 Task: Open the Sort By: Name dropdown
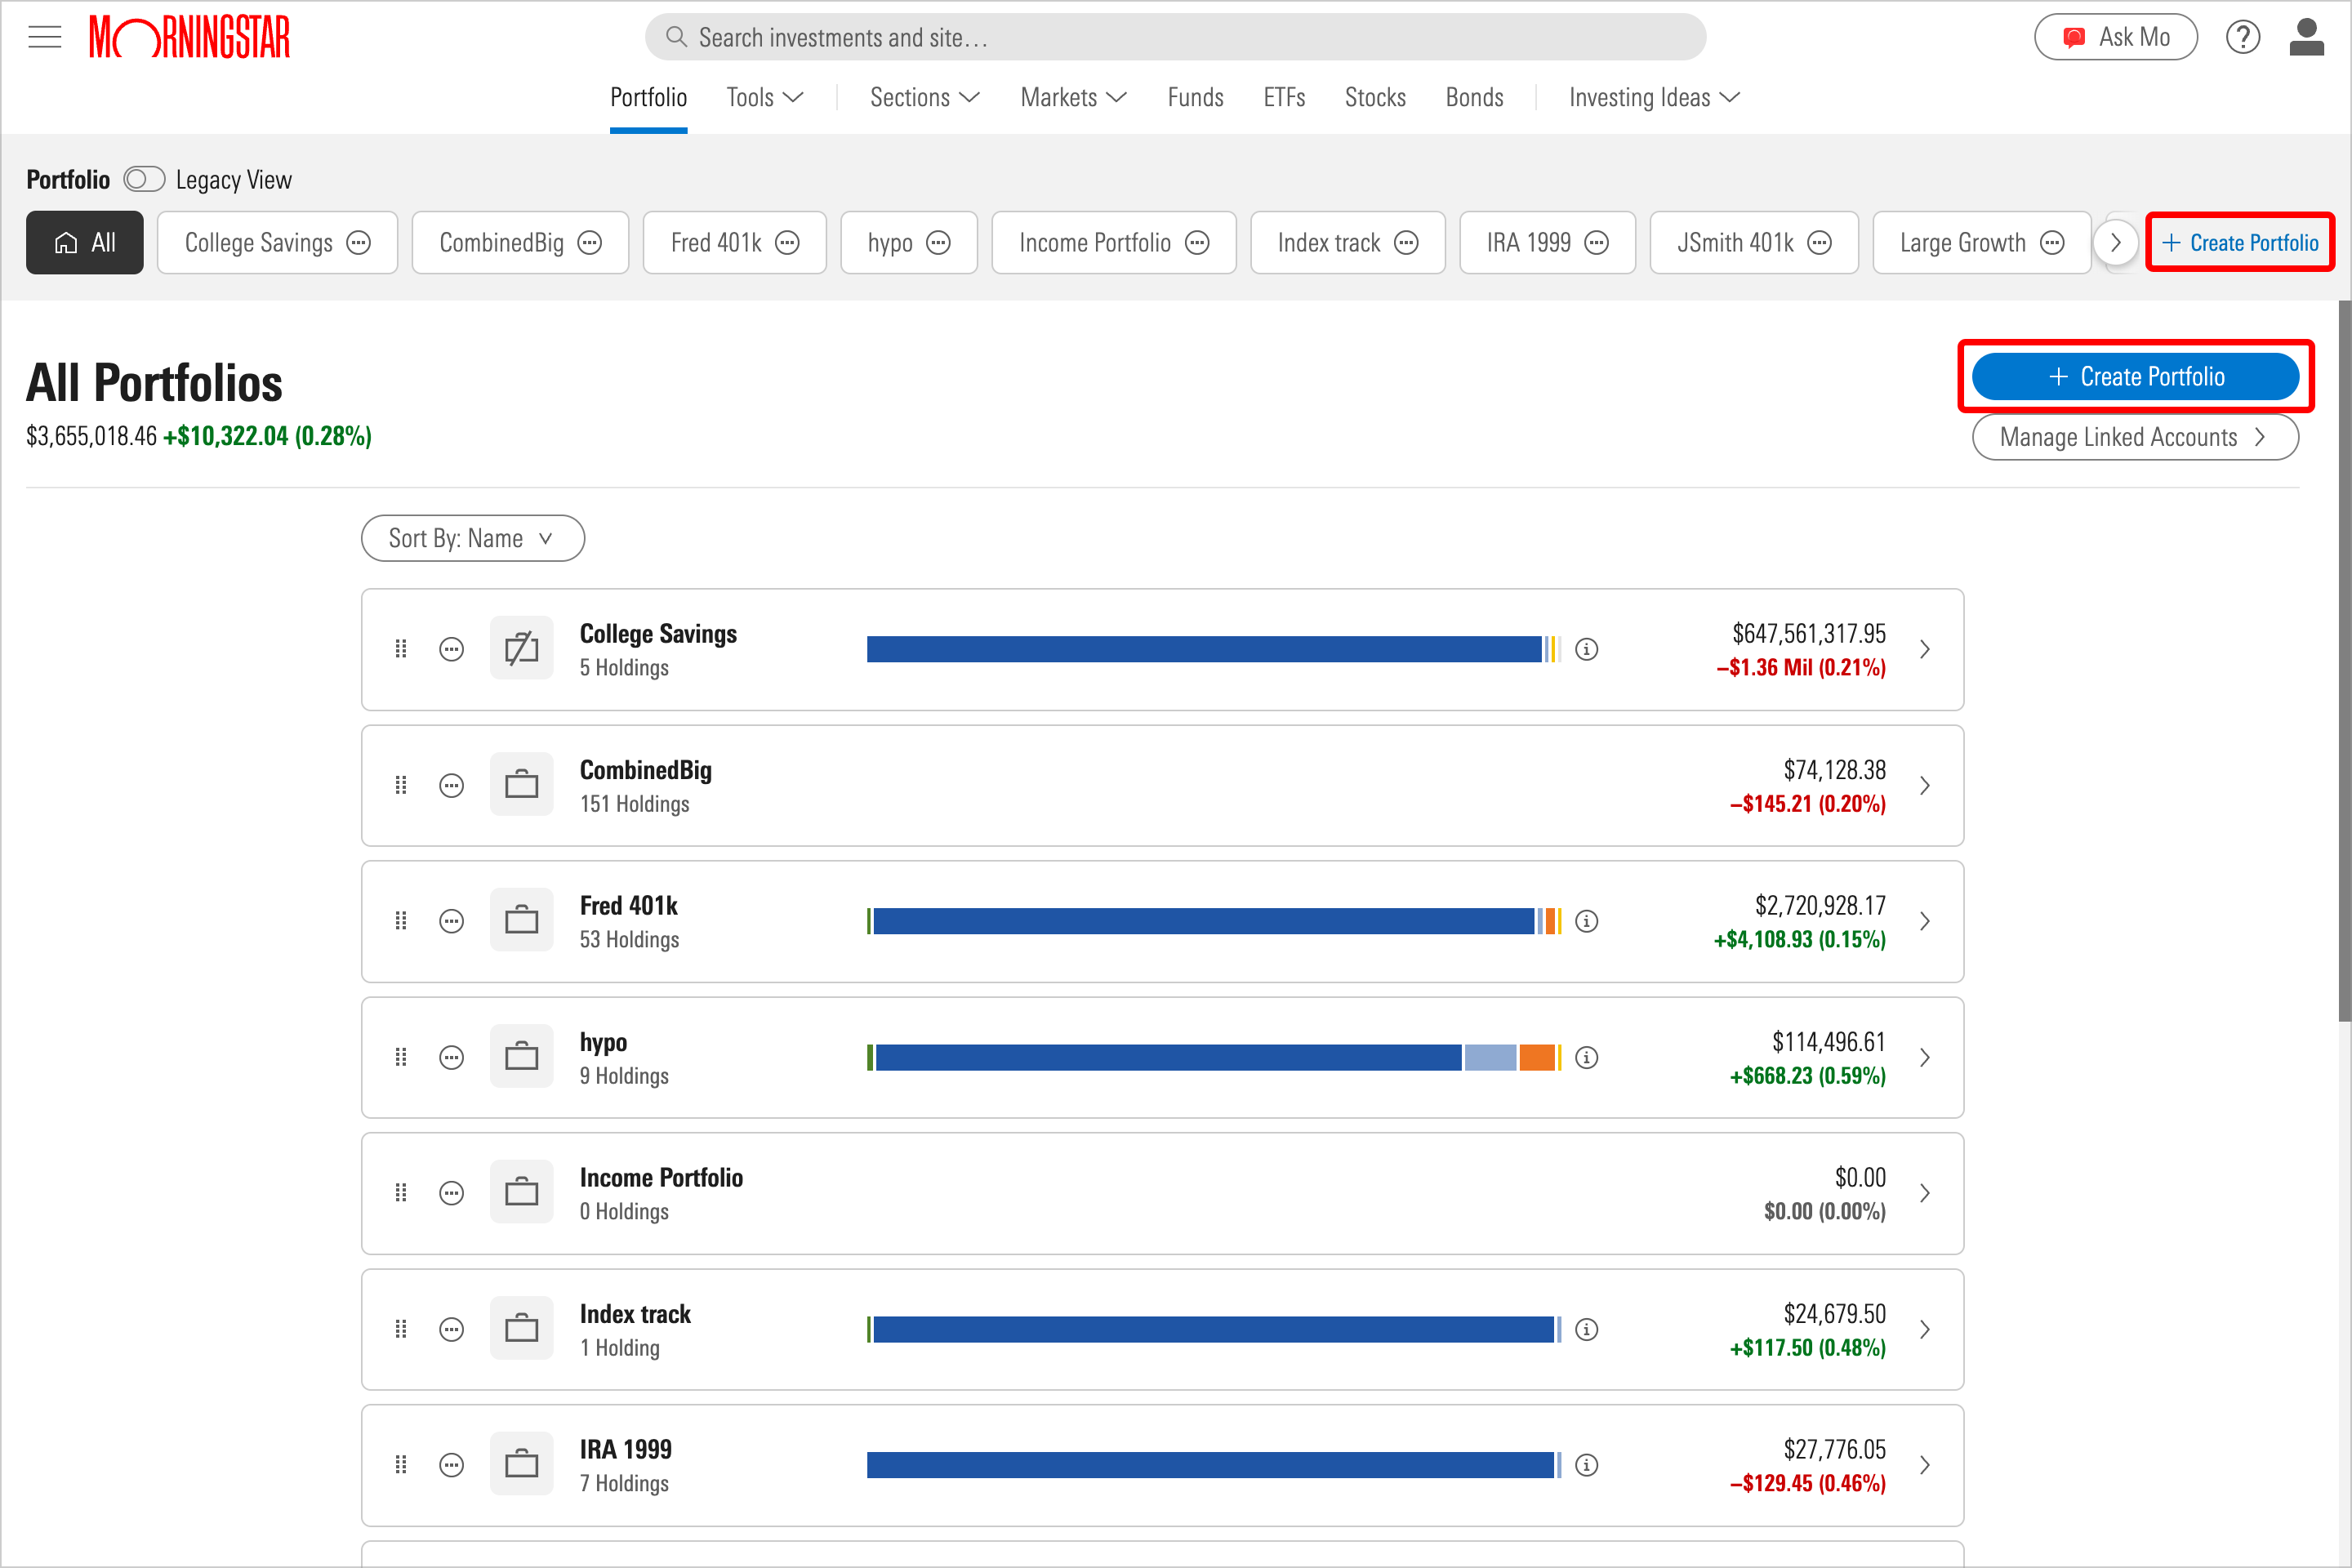pos(473,539)
